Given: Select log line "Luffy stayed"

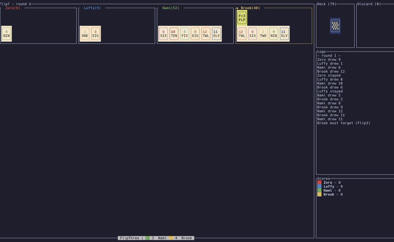Looking at the screenshot, I should (x=330, y=91).
